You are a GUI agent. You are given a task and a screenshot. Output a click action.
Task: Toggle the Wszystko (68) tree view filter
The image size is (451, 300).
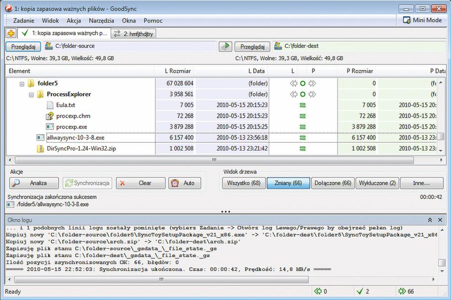[244, 183]
